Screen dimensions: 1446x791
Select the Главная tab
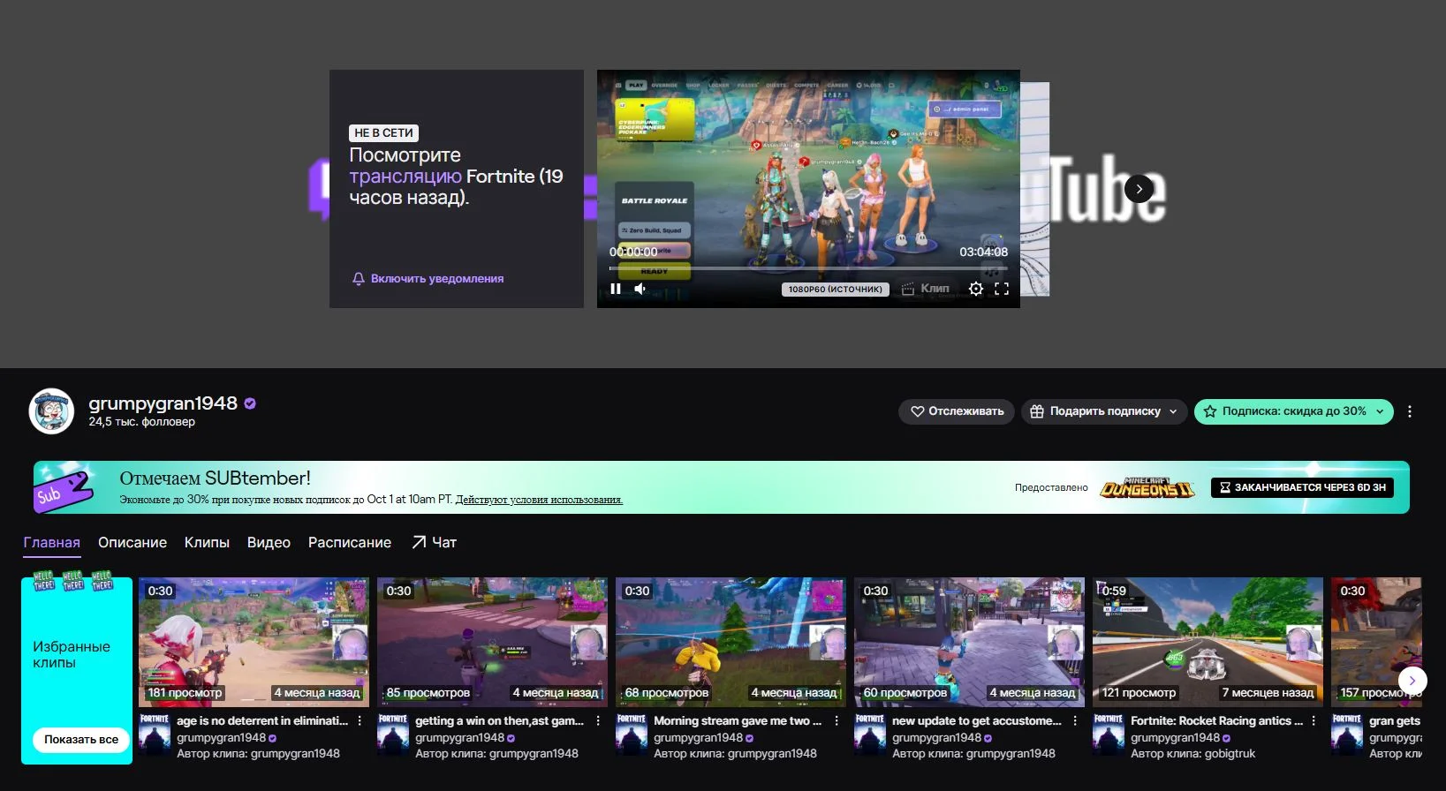51,542
